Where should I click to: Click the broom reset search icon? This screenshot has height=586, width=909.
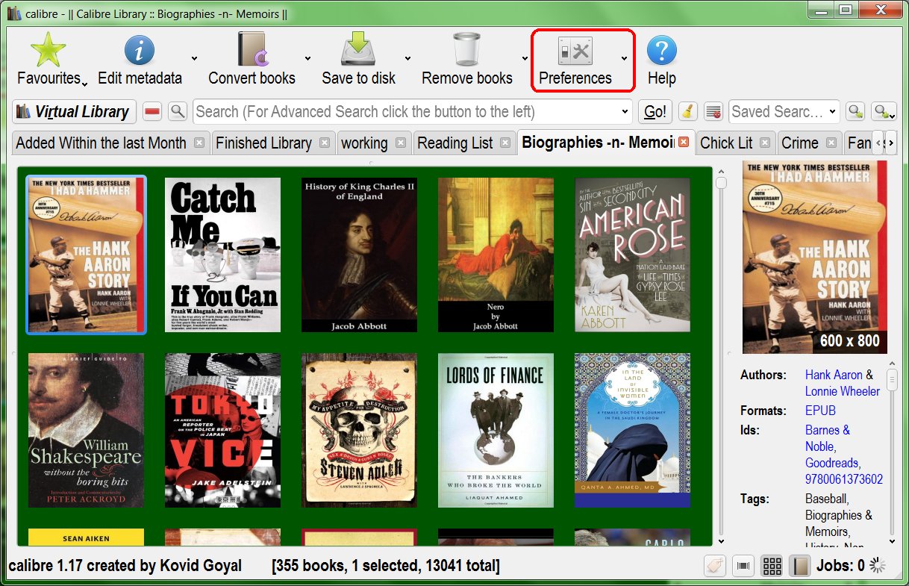coord(688,112)
